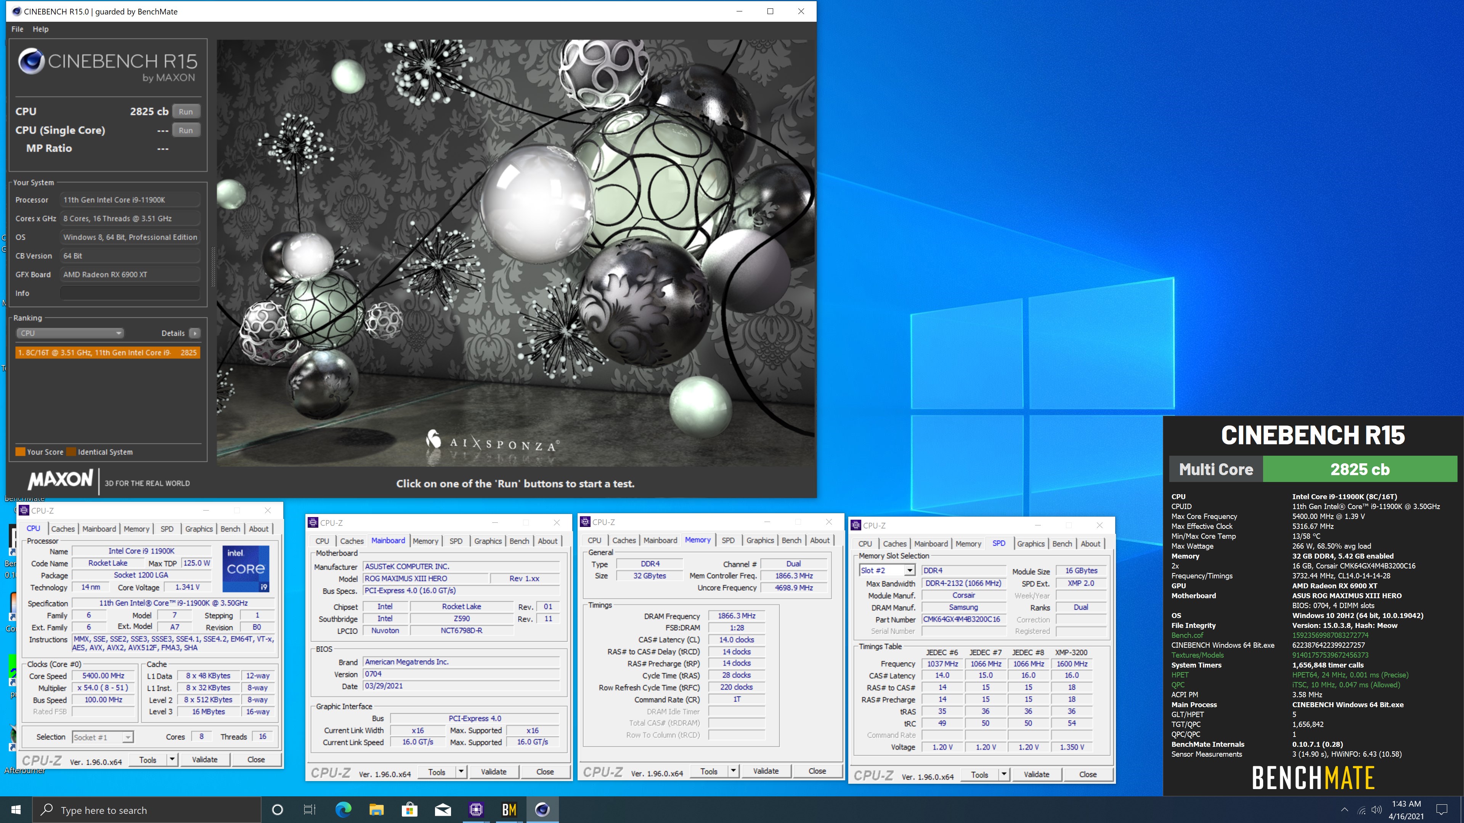Open the Slot #2 memory slot dropdown
The image size is (1464, 823).
tap(886, 570)
